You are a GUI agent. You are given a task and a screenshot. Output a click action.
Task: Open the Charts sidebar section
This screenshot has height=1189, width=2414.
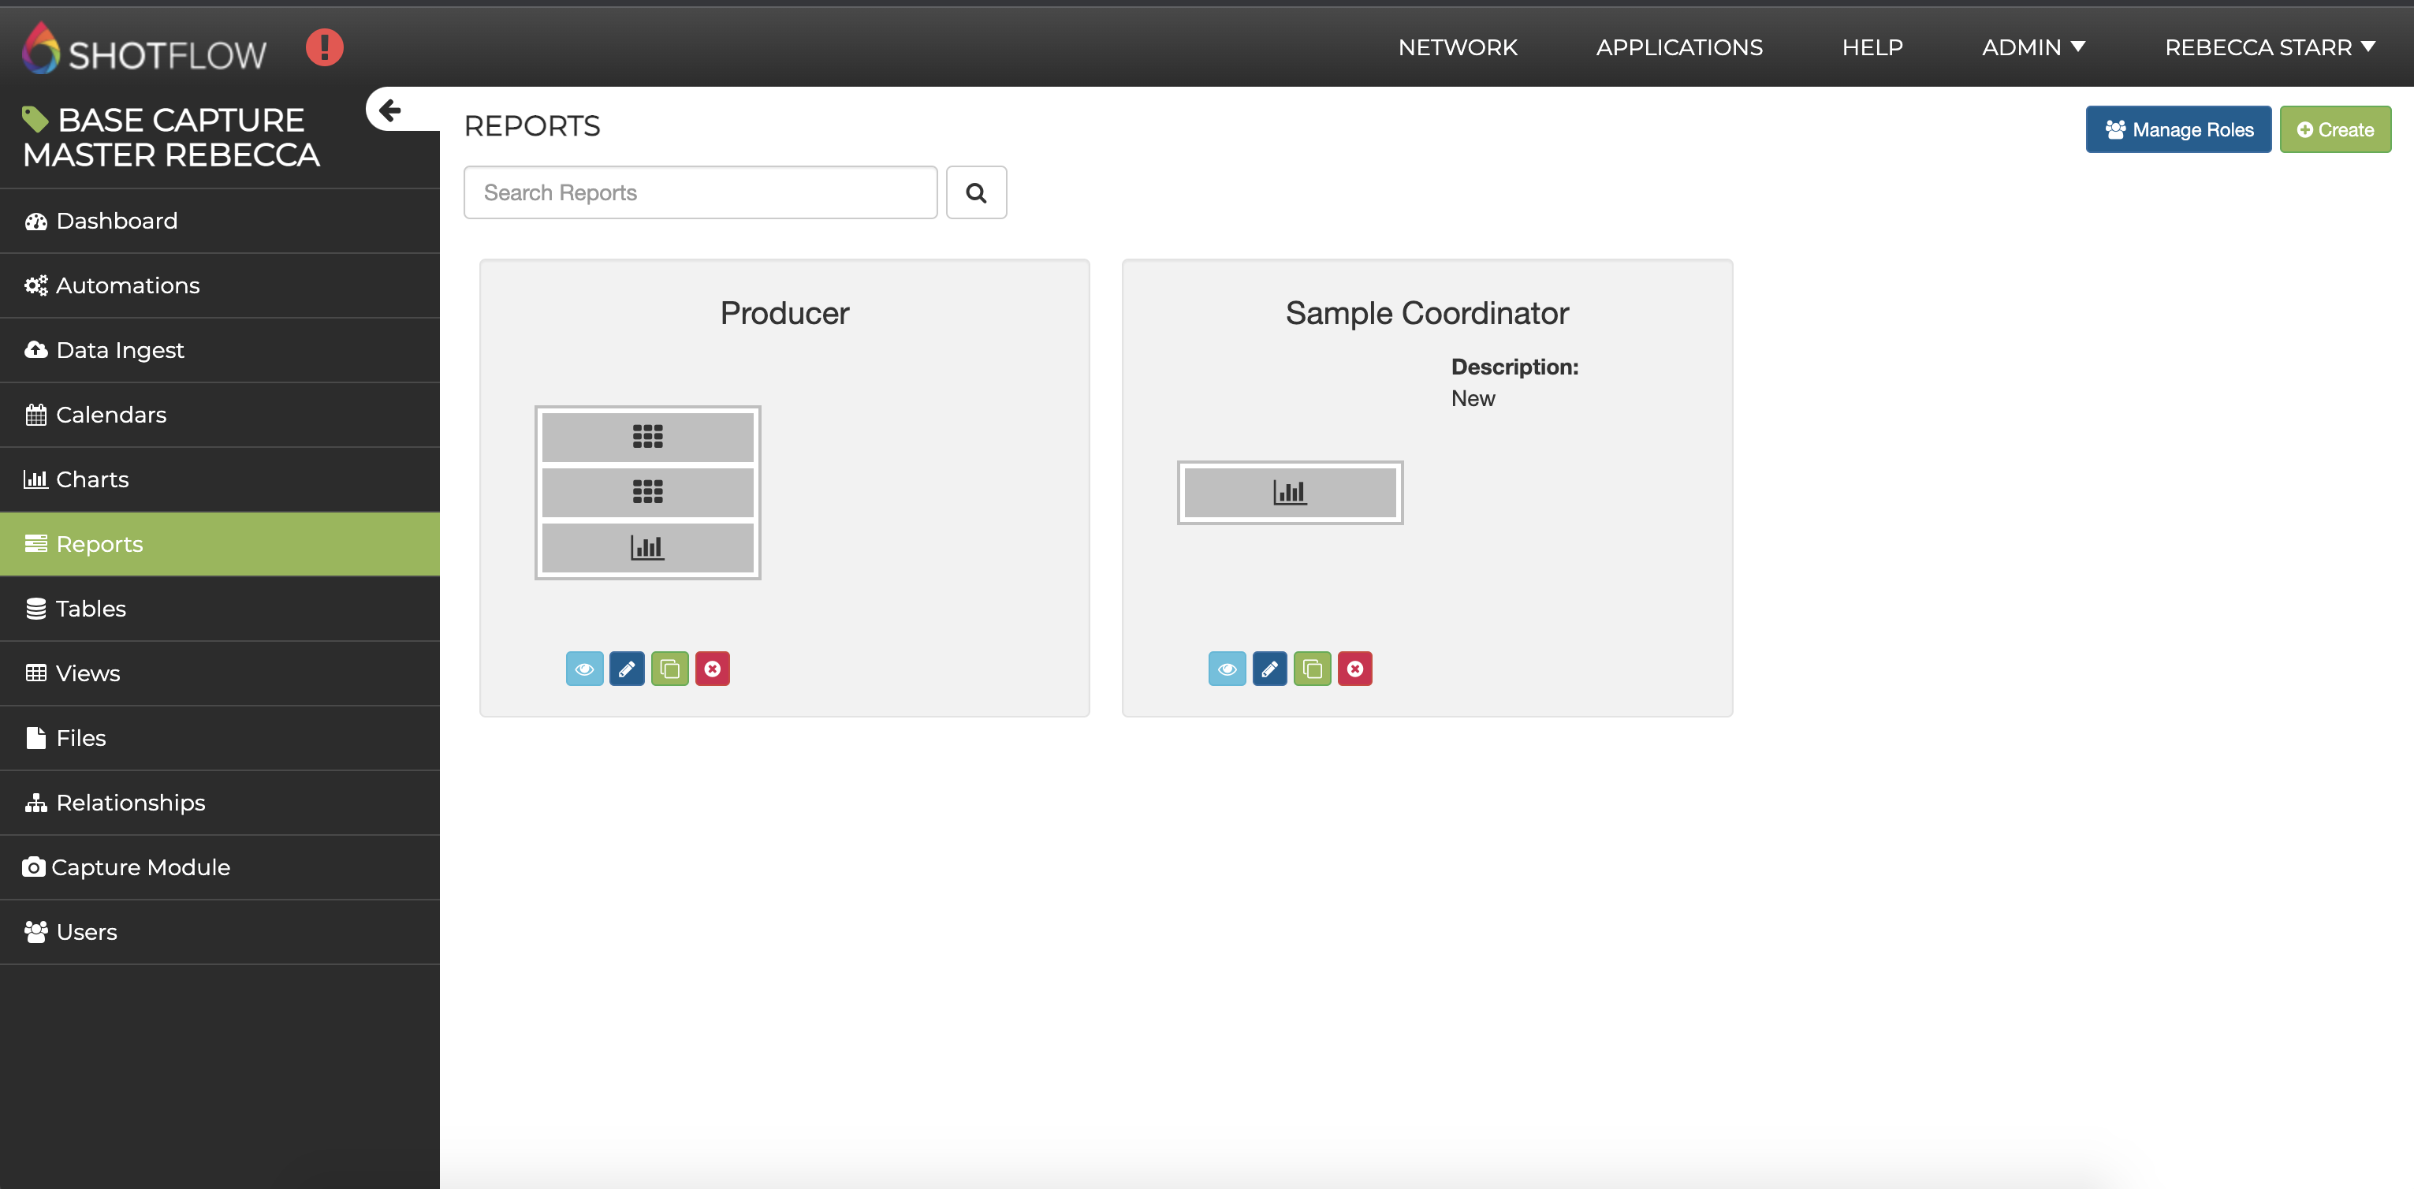(91, 479)
